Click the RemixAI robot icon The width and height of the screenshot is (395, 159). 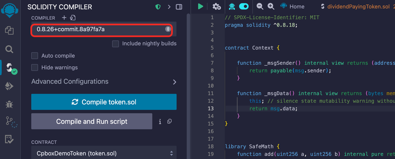(232, 6)
